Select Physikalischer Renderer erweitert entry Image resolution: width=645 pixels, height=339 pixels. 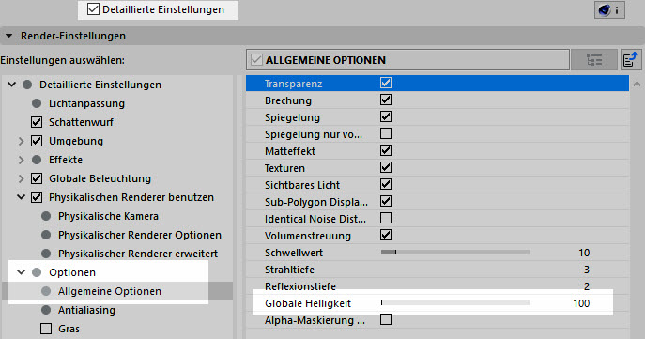pos(138,254)
